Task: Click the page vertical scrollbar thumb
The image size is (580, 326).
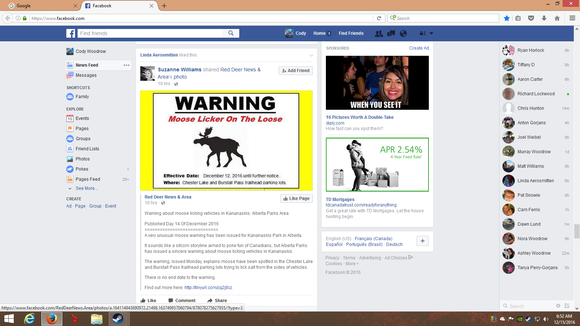Action: pos(577,231)
